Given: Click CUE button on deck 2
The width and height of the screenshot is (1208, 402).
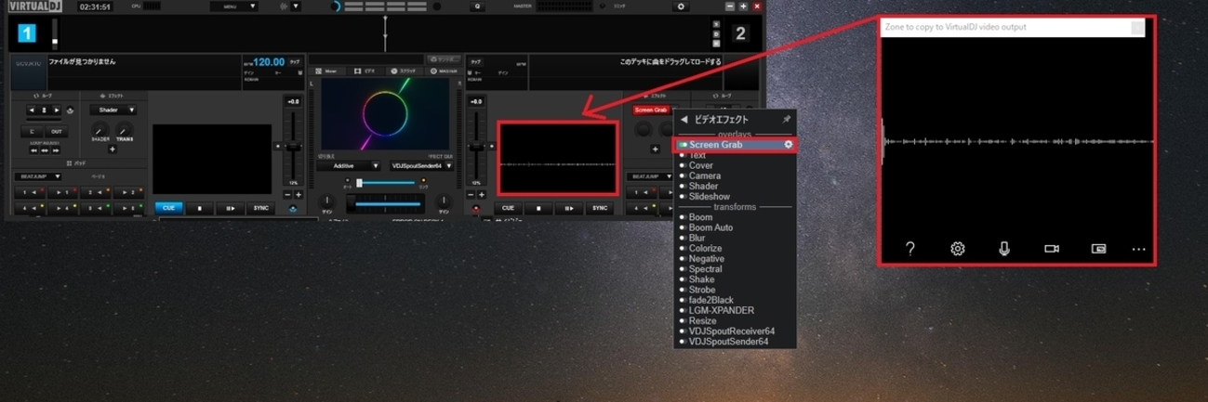Looking at the screenshot, I should click(508, 208).
